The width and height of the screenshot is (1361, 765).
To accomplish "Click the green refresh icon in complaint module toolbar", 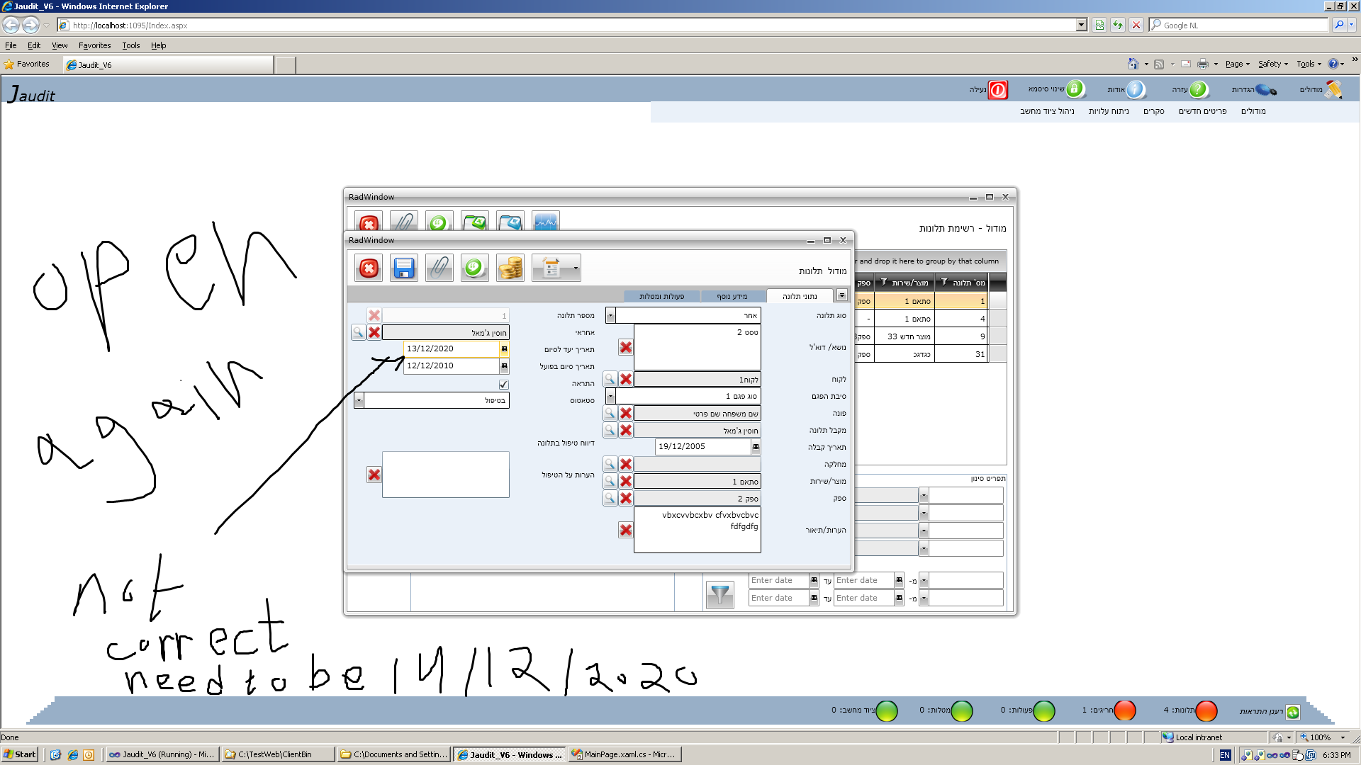I will click(475, 268).
